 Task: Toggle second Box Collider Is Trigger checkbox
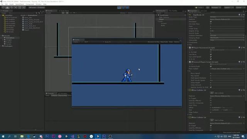coord(211,125)
